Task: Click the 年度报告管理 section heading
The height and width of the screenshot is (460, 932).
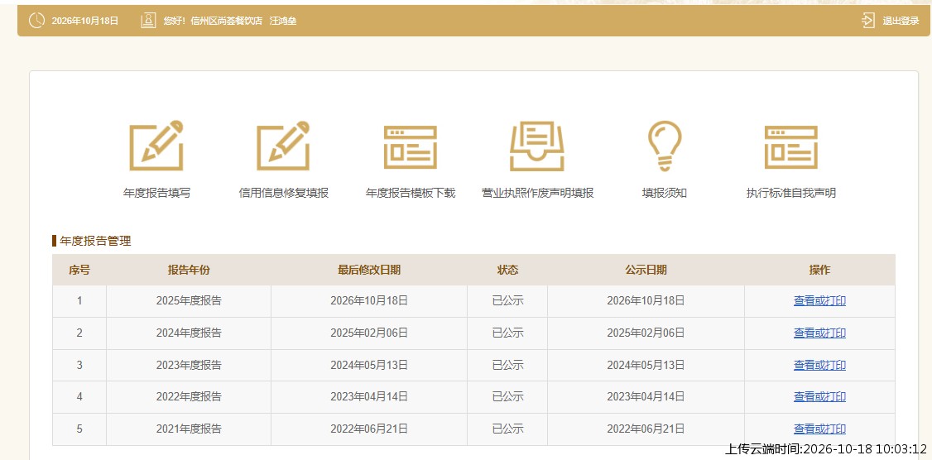Action: (95, 241)
